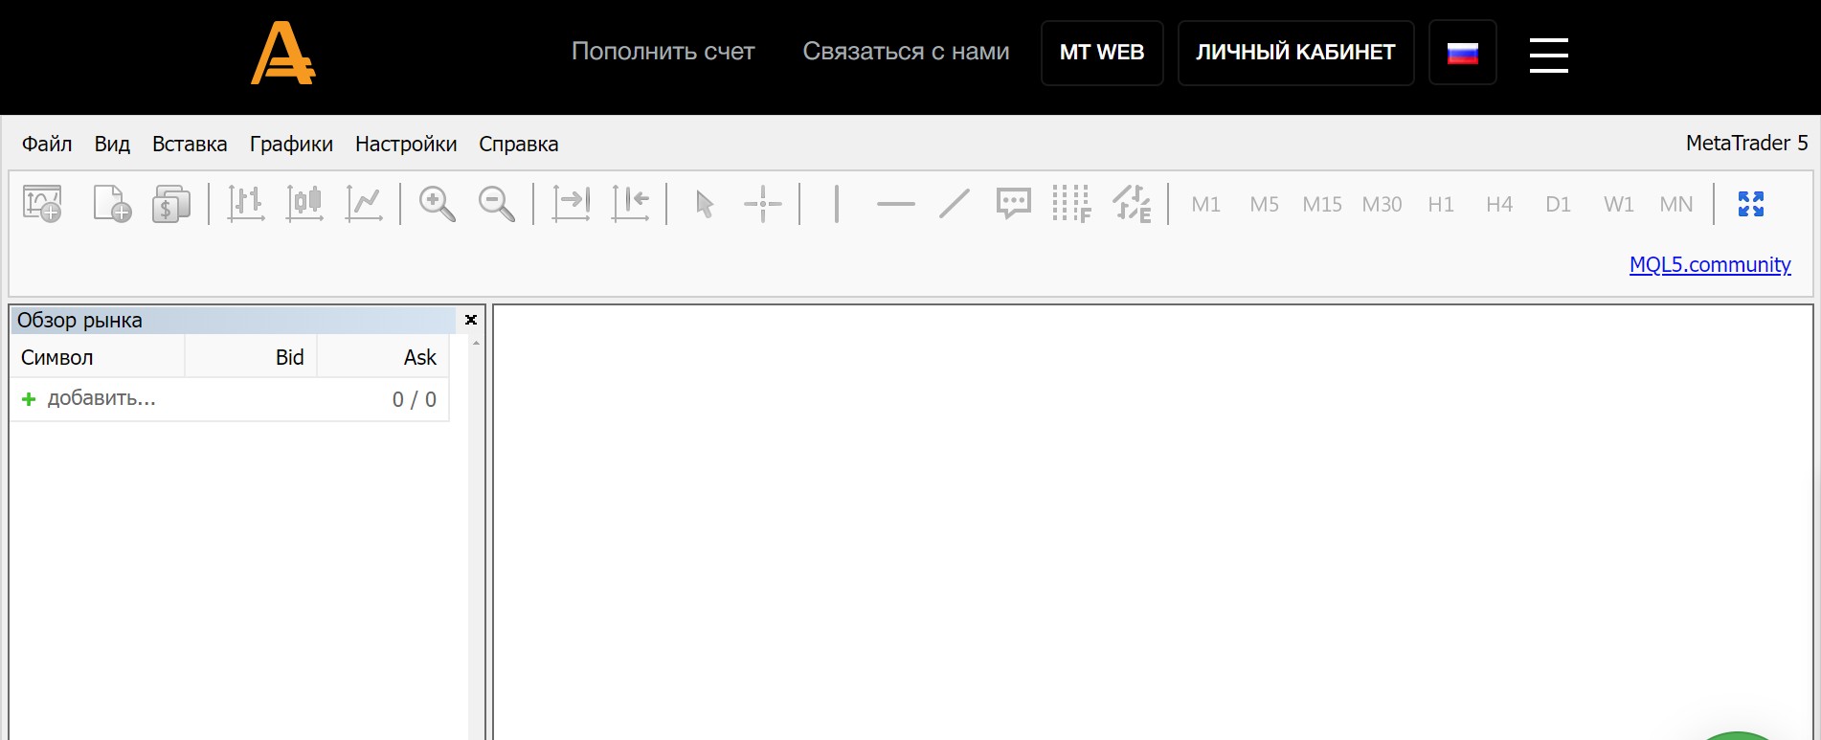Image resolution: width=1821 pixels, height=740 pixels.
Task: Select the arrow cursor tool
Action: (705, 203)
